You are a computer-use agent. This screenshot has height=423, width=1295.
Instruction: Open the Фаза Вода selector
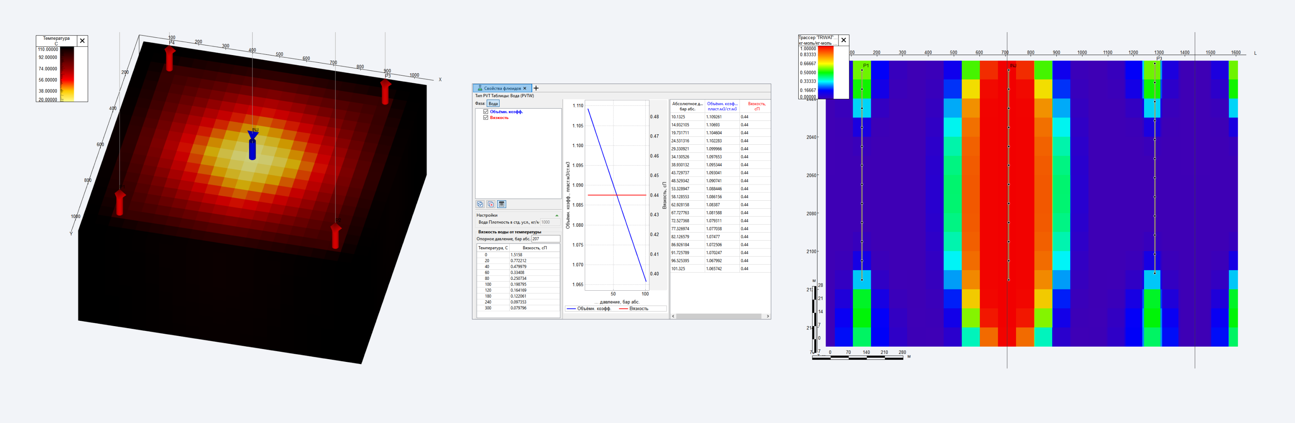pos(493,103)
